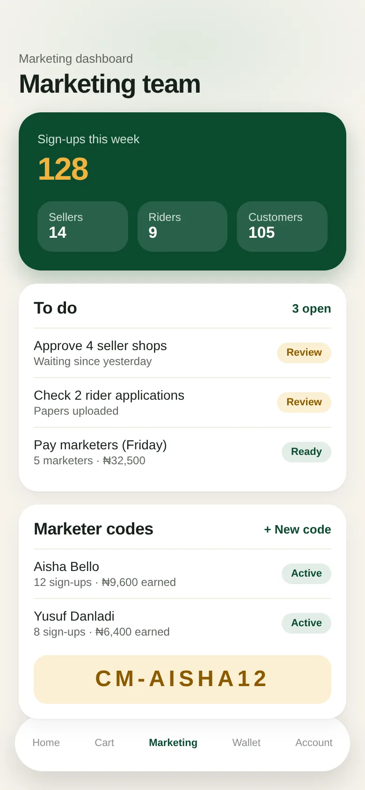
Task: Tap the 'Marketer codes' heading
Action: click(94, 529)
